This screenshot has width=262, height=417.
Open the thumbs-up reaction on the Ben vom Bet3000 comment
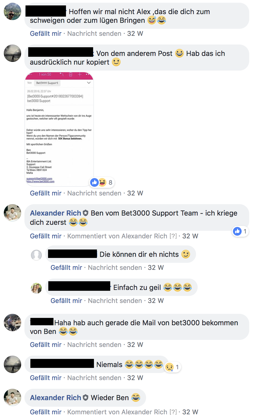(237, 231)
